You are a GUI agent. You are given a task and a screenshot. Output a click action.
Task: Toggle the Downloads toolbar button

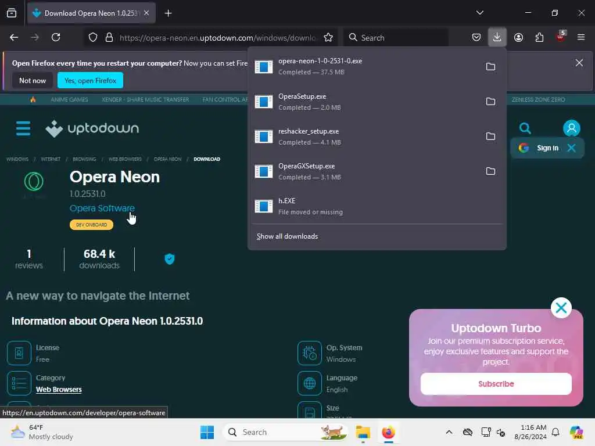(497, 37)
